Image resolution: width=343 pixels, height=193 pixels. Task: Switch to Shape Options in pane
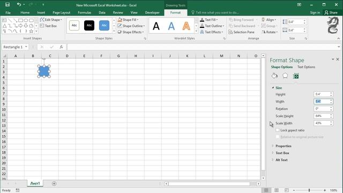coord(282,67)
